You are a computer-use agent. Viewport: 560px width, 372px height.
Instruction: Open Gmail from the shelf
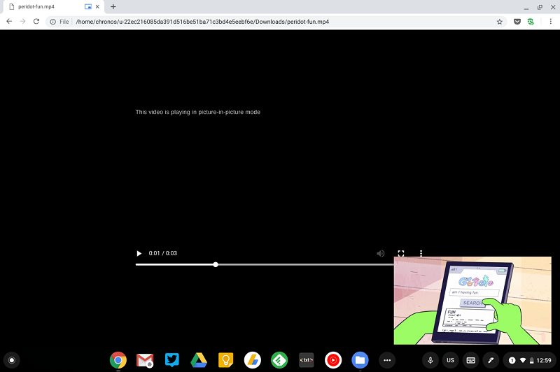[145, 360]
